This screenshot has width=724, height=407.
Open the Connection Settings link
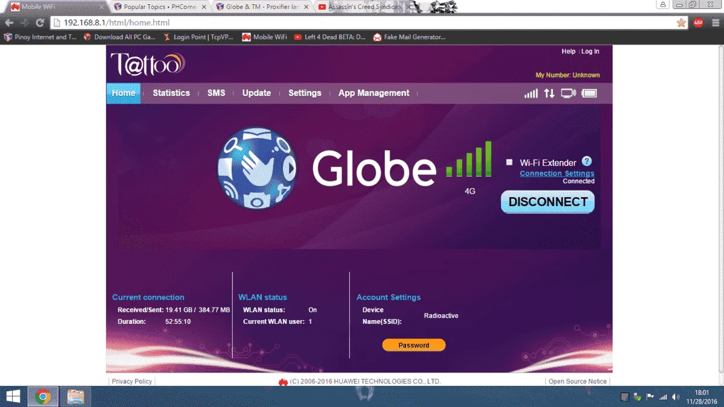tap(557, 174)
